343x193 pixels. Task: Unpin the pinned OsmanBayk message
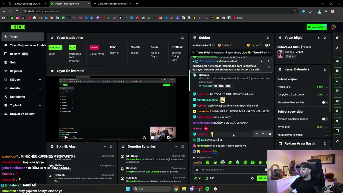tap(262, 61)
